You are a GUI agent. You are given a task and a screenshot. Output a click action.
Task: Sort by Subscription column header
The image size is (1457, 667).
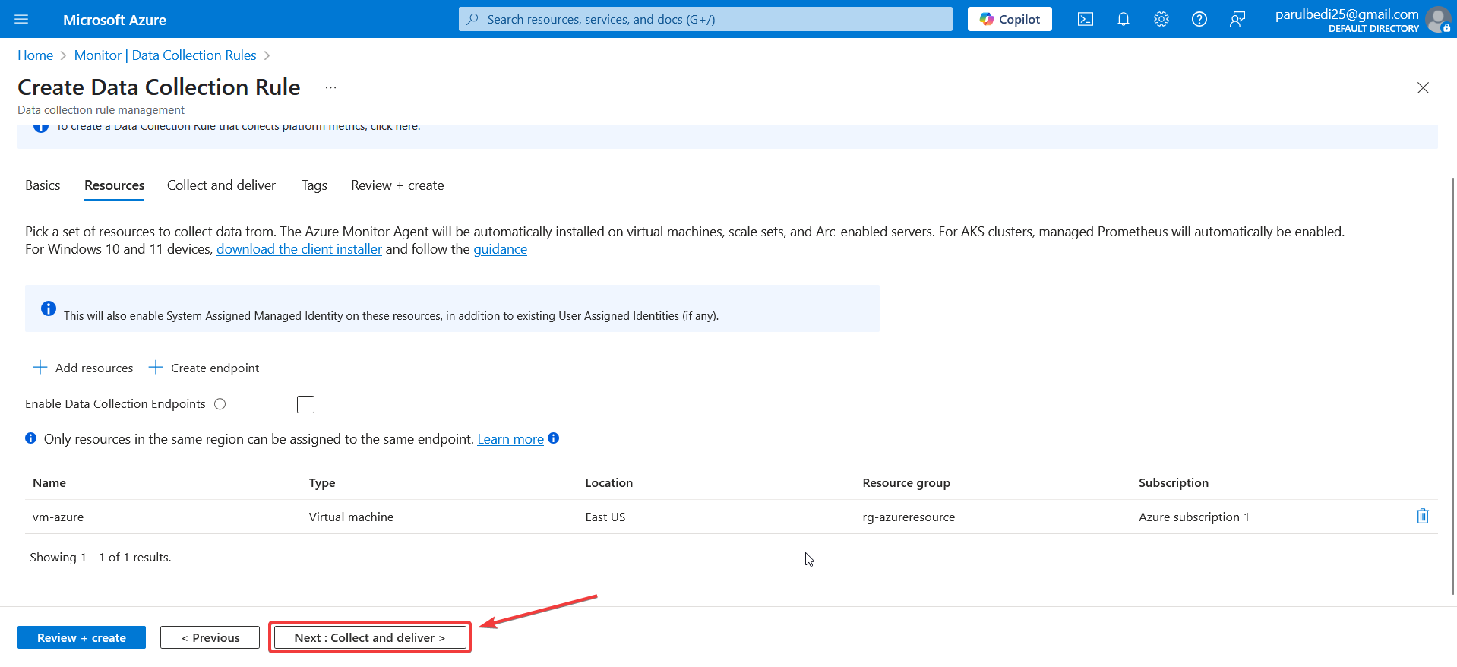(x=1174, y=483)
